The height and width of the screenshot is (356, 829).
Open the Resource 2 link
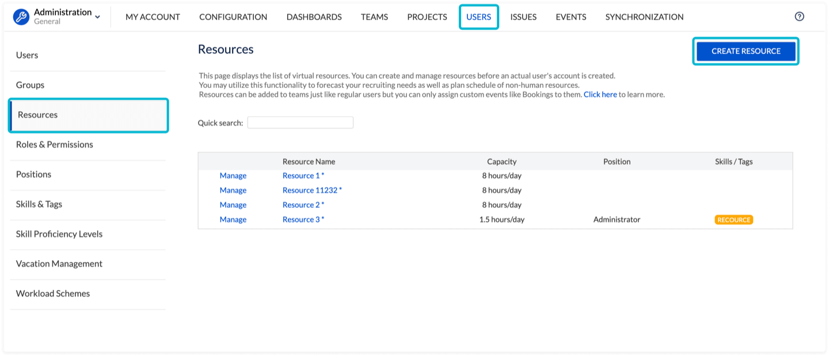coord(303,205)
